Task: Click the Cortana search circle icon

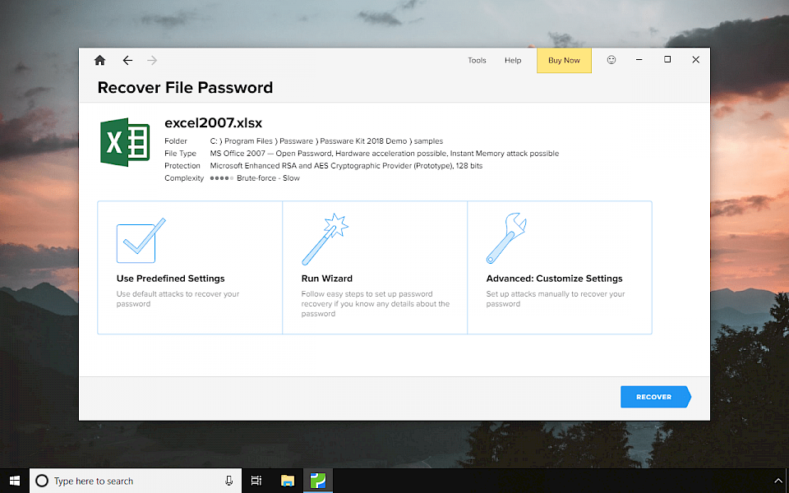Action: [x=42, y=481]
